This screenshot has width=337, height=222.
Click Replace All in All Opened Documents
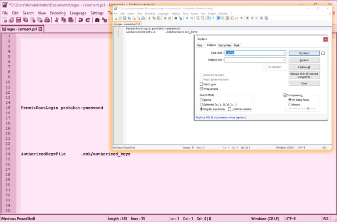[x=304, y=75]
